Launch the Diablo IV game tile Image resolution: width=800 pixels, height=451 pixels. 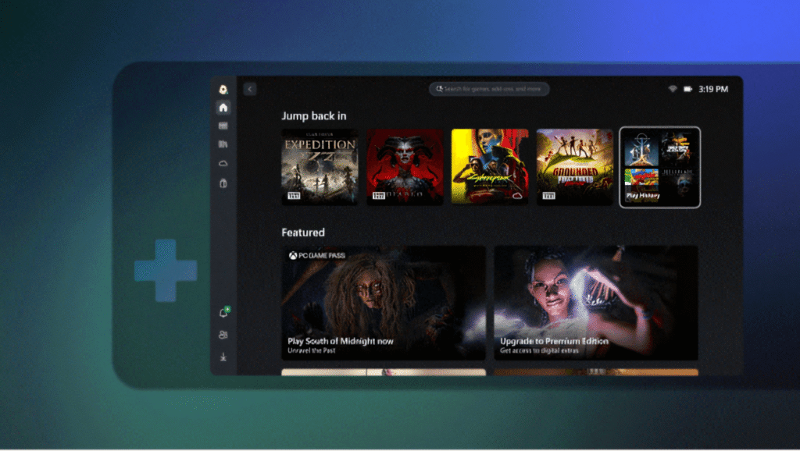[x=405, y=167]
